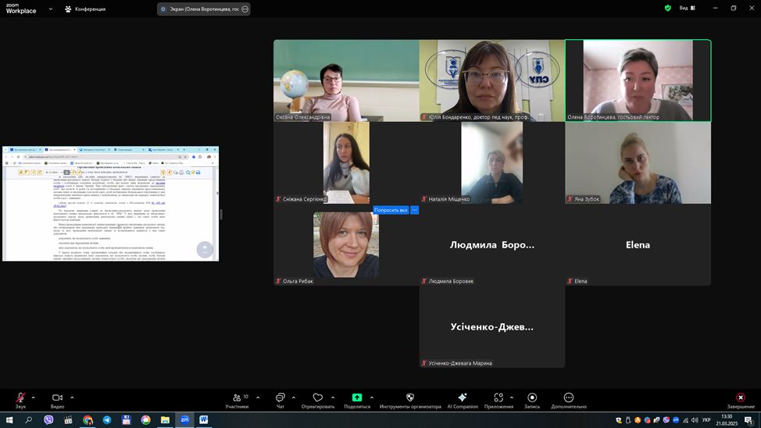This screenshot has height=428, width=761.
Task: Open the Приложения apps icon
Action: [x=498, y=398]
